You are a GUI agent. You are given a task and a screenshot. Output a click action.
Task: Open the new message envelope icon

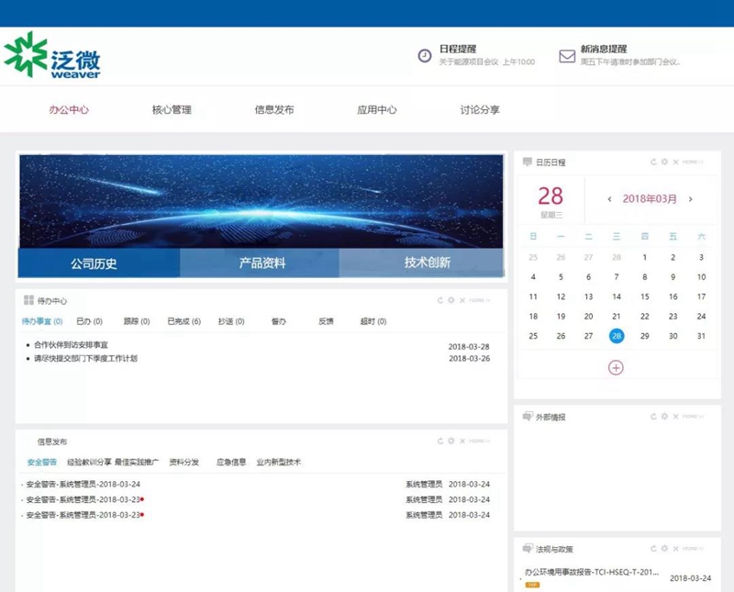coord(567,56)
